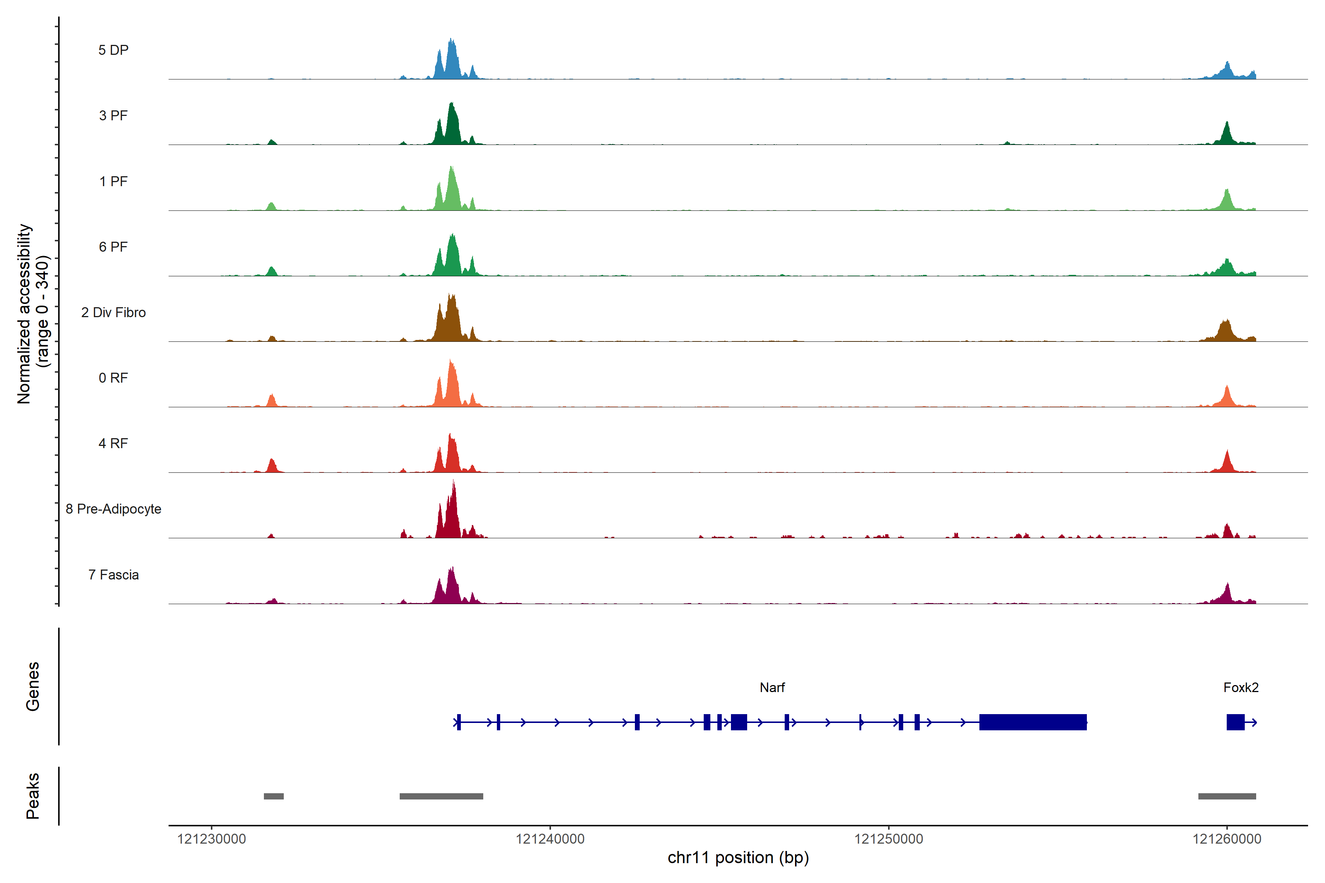This screenshot has width=1325, height=883.
Task: Click the middle gray peak bar
Action: (x=441, y=796)
